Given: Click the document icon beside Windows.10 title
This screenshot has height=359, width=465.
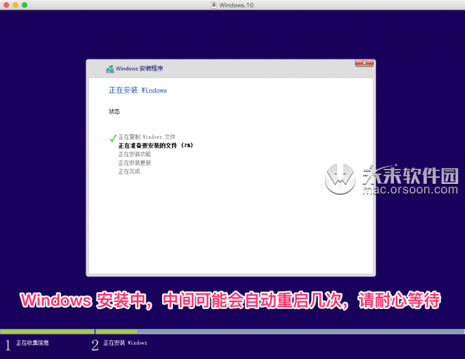Looking at the screenshot, I should (x=213, y=5).
